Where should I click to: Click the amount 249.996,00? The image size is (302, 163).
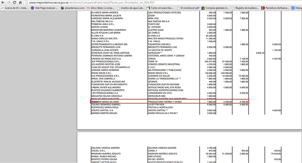coord(227,73)
